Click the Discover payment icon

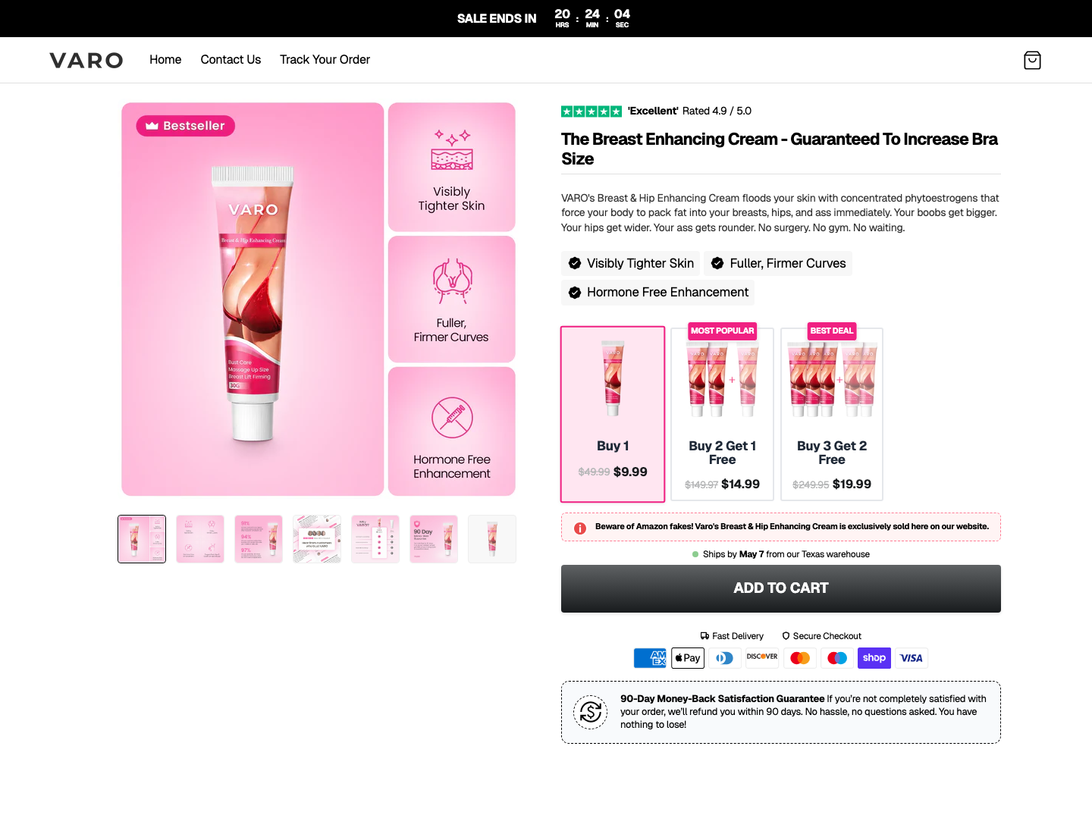[x=762, y=658]
